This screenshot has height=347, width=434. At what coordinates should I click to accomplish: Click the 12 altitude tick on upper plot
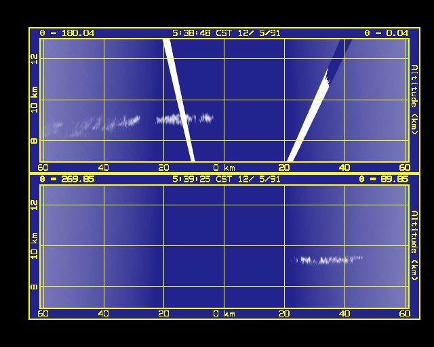(34, 59)
